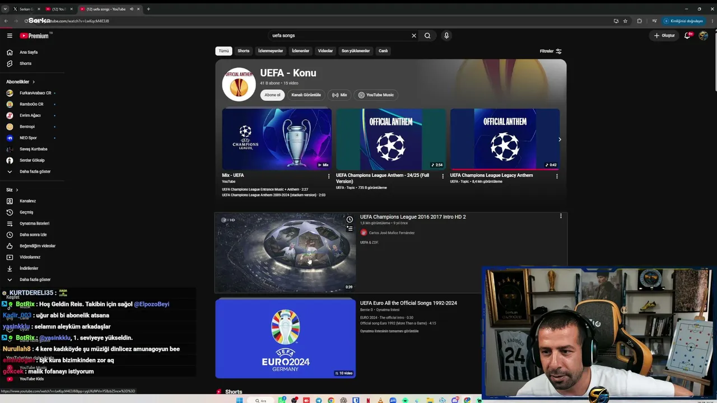Add the 2016 2017 Intro video to queue
The height and width of the screenshot is (403, 717).
350,228
